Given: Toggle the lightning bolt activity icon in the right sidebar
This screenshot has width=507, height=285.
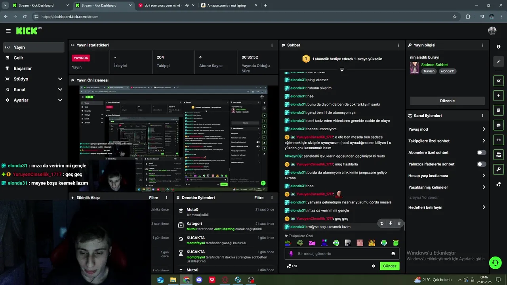Looking at the screenshot, I should tap(498, 95).
